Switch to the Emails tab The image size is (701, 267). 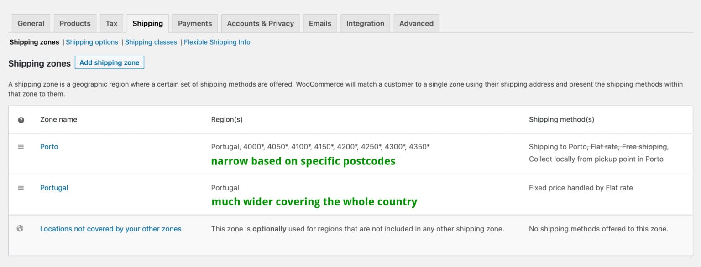[x=320, y=23]
